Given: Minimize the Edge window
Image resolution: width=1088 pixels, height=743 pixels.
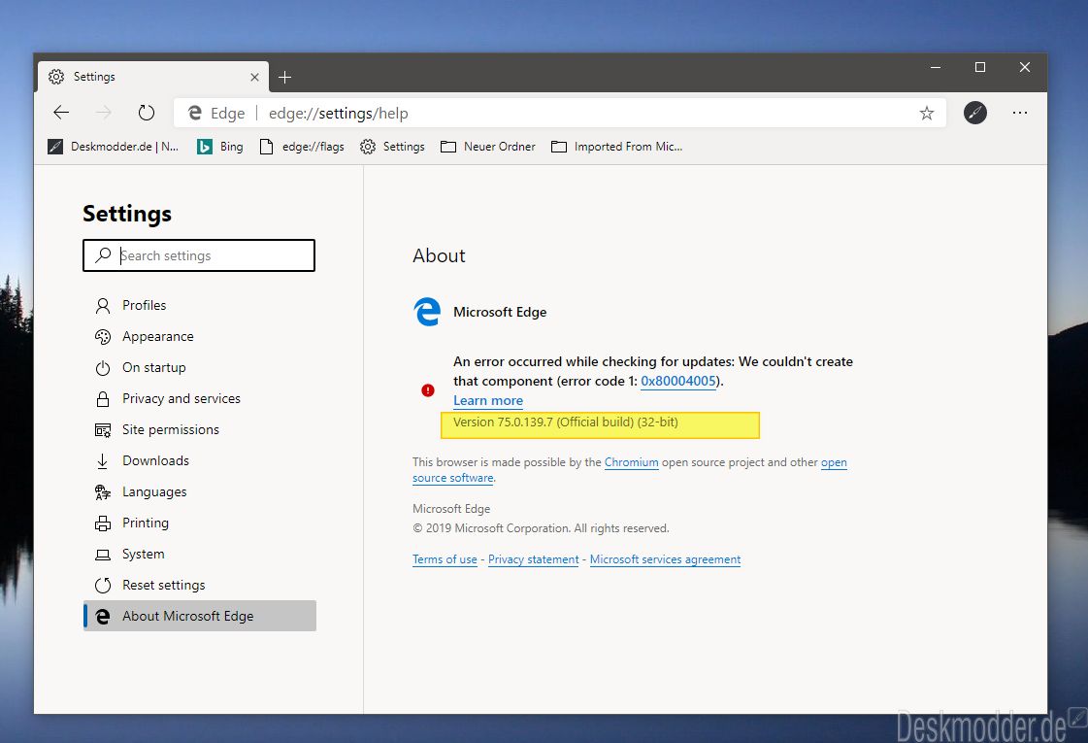Looking at the screenshot, I should tap(936, 67).
